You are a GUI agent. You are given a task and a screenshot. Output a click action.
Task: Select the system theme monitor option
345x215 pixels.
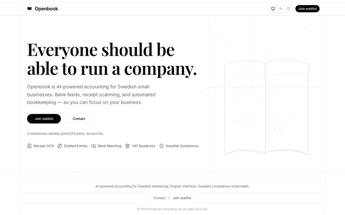click(x=273, y=9)
